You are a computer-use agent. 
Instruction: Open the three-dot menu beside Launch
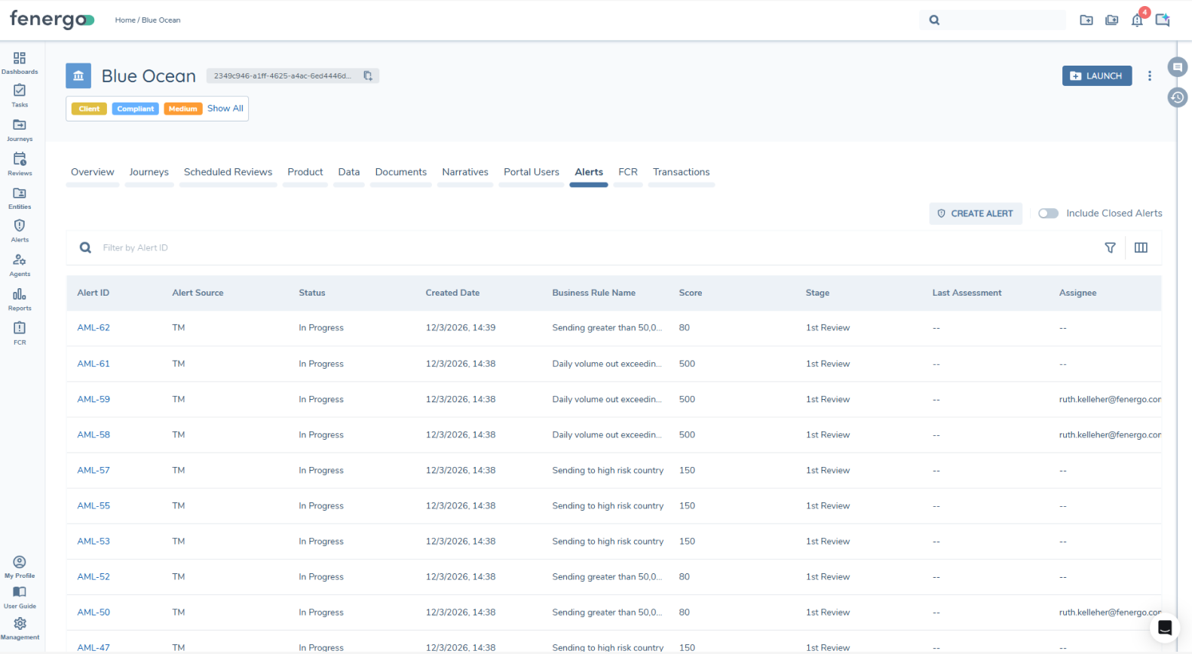[1149, 76]
